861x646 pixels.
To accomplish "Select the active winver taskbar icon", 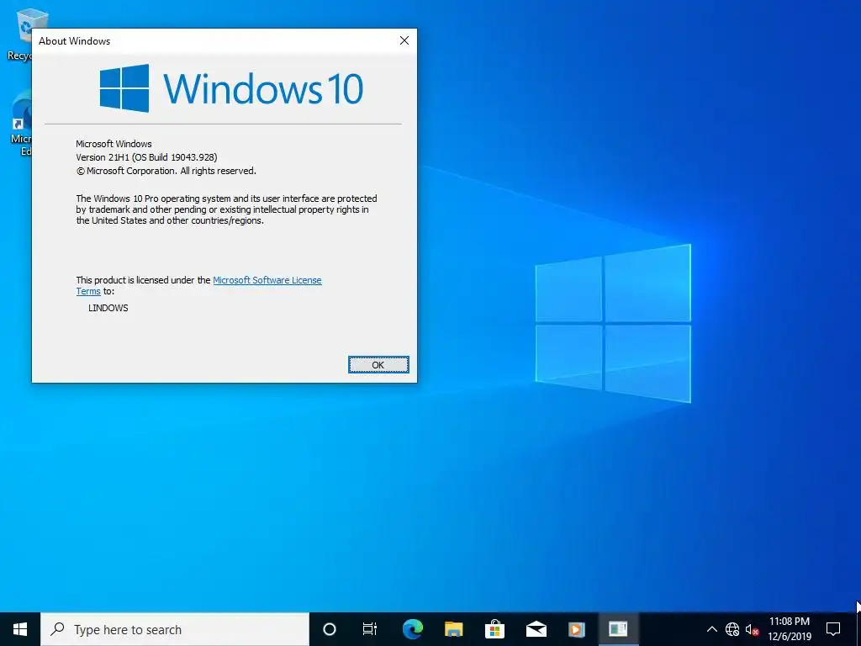I will point(618,629).
